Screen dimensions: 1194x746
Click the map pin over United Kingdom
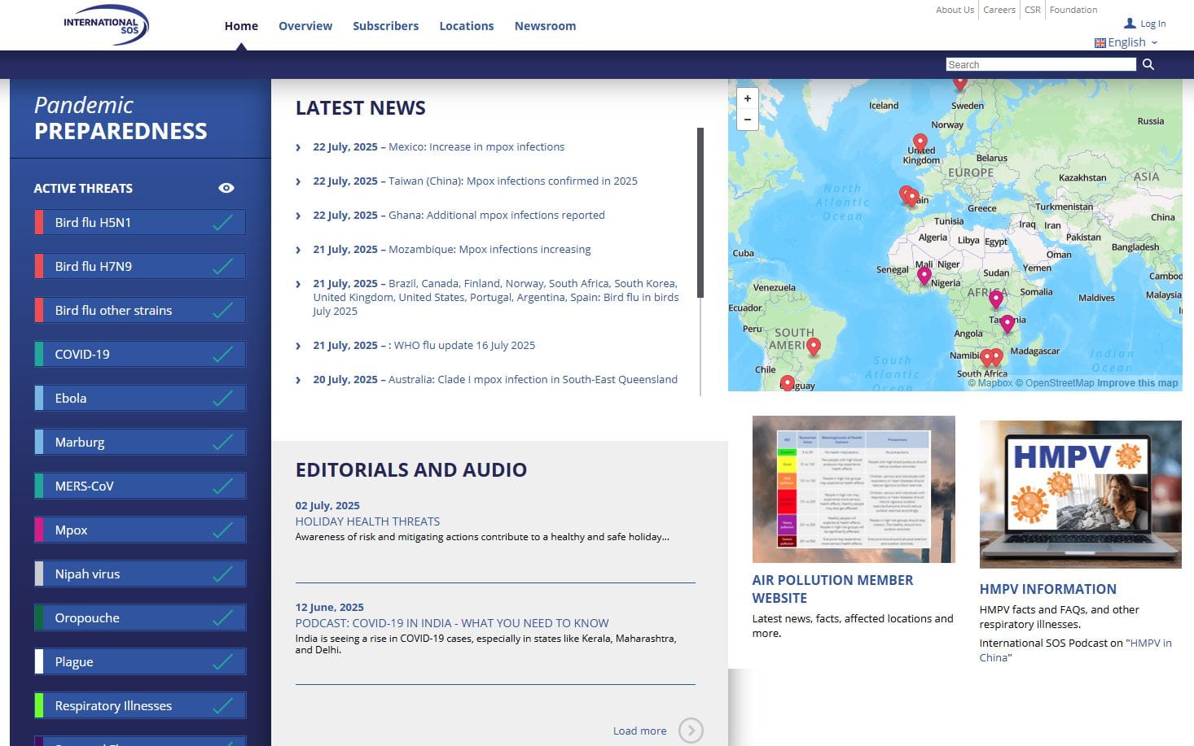coord(920,142)
